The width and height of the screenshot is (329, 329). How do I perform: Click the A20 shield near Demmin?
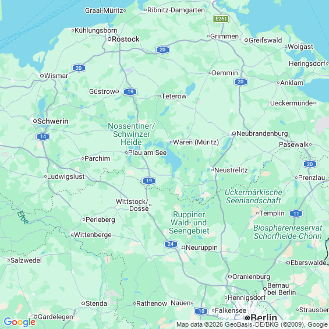240,82
